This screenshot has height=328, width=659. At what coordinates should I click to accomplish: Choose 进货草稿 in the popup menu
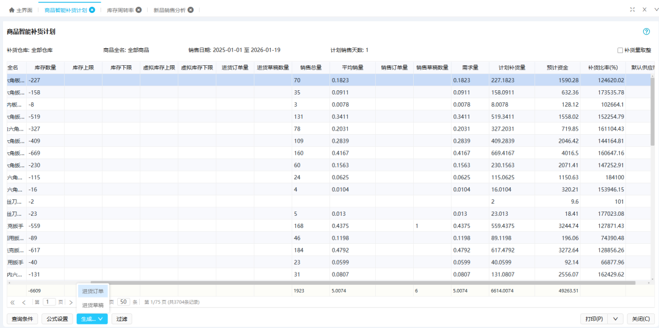click(x=93, y=305)
